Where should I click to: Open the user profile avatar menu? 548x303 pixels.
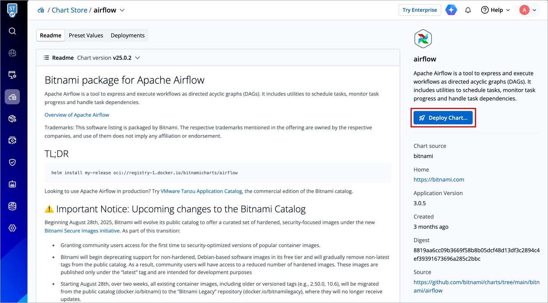[x=528, y=10]
